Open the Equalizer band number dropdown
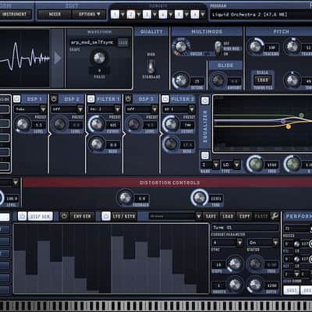312x312 pixels. point(216,165)
